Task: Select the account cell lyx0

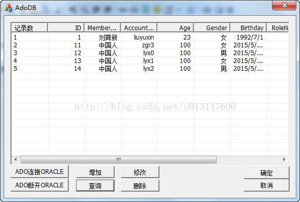Action: point(148,53)
